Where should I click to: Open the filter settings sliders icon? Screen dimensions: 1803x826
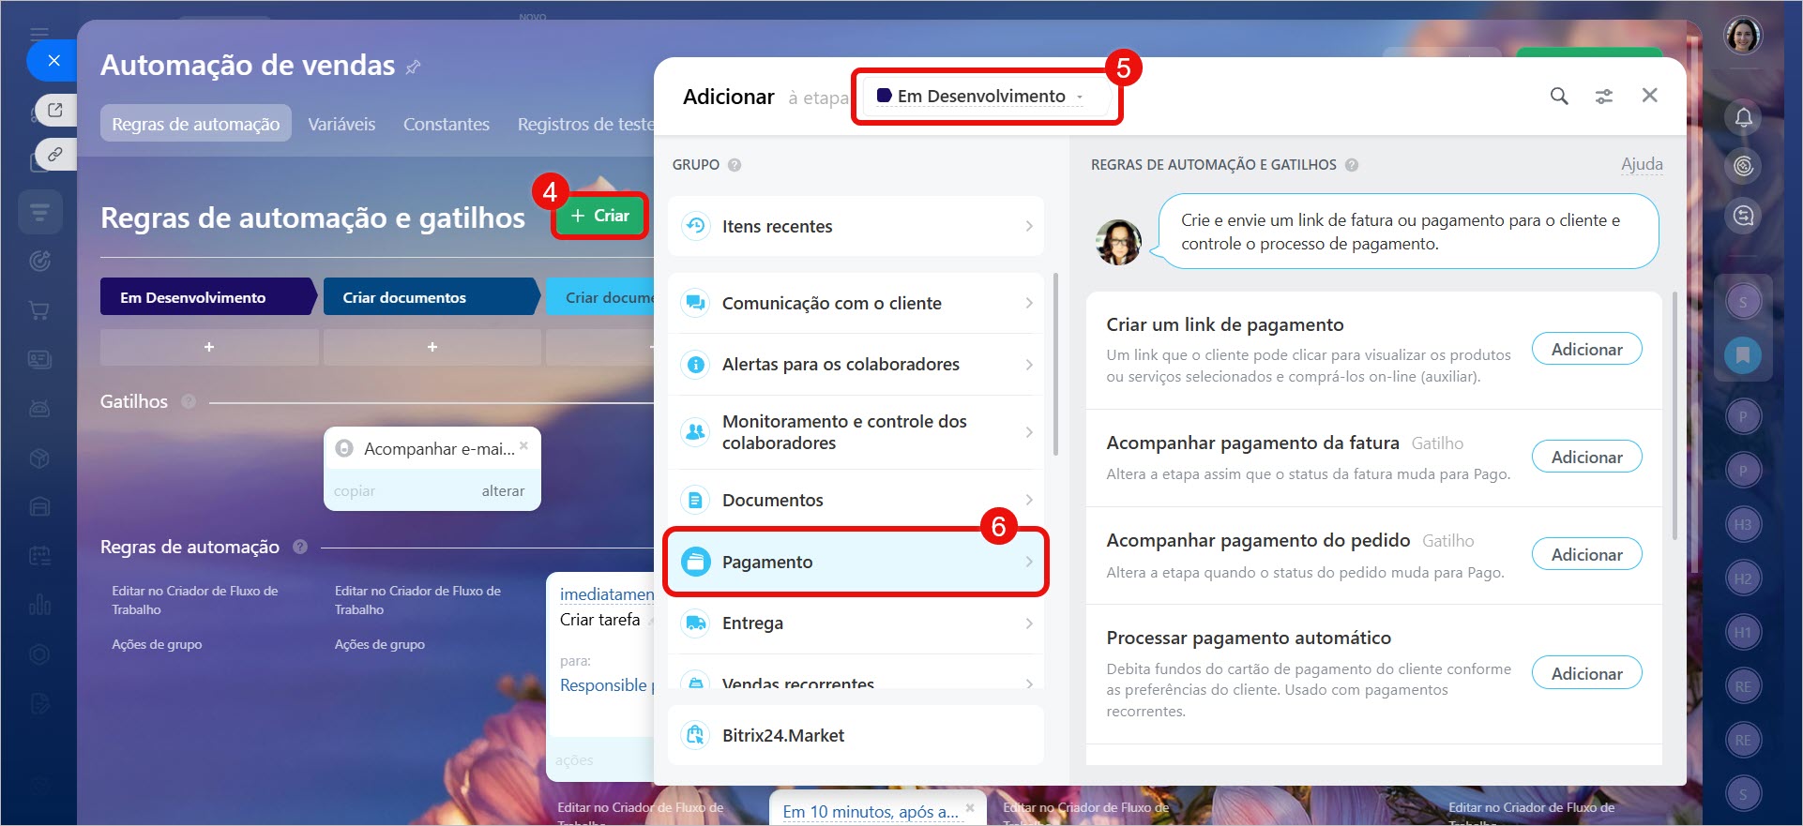point(1604,96)
